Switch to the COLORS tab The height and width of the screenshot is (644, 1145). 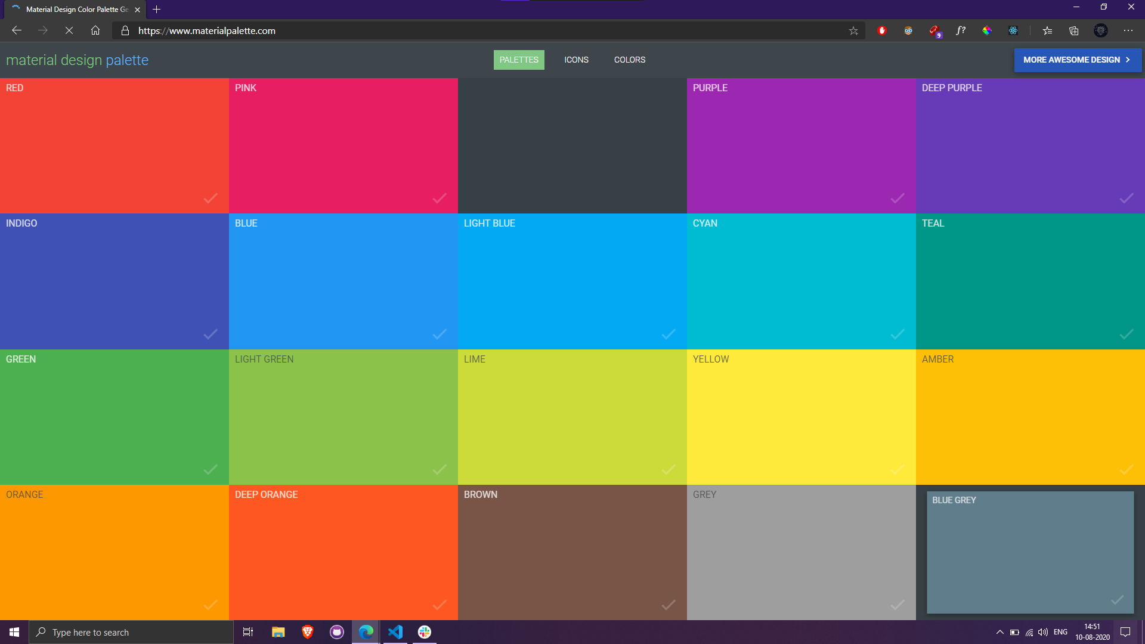tap(630, 60)
